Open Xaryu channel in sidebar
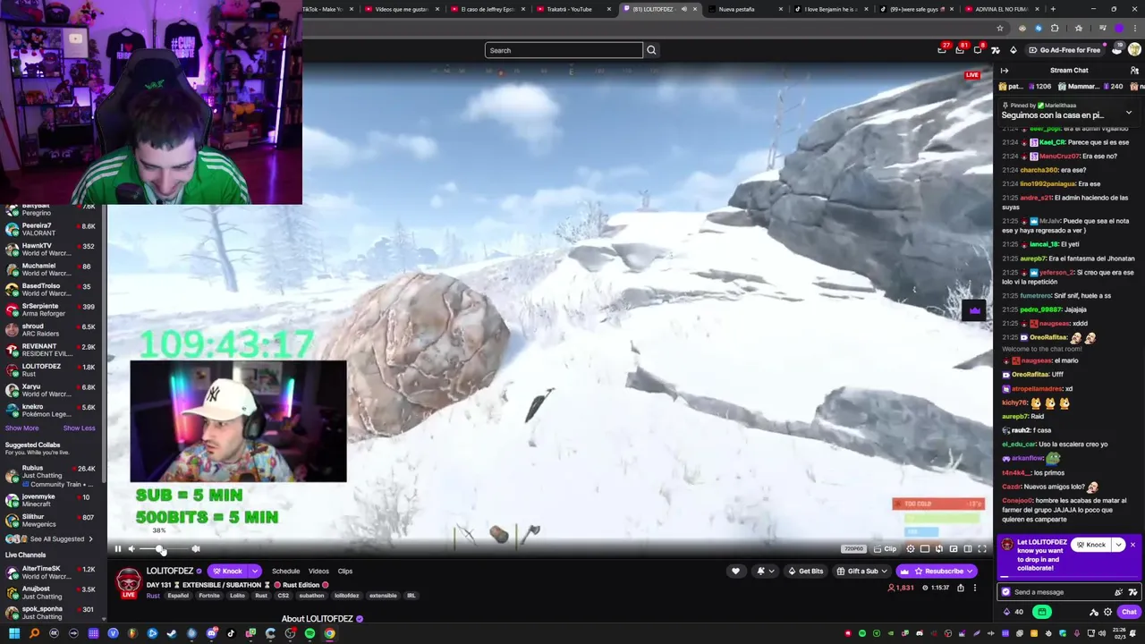 point(52,390)
